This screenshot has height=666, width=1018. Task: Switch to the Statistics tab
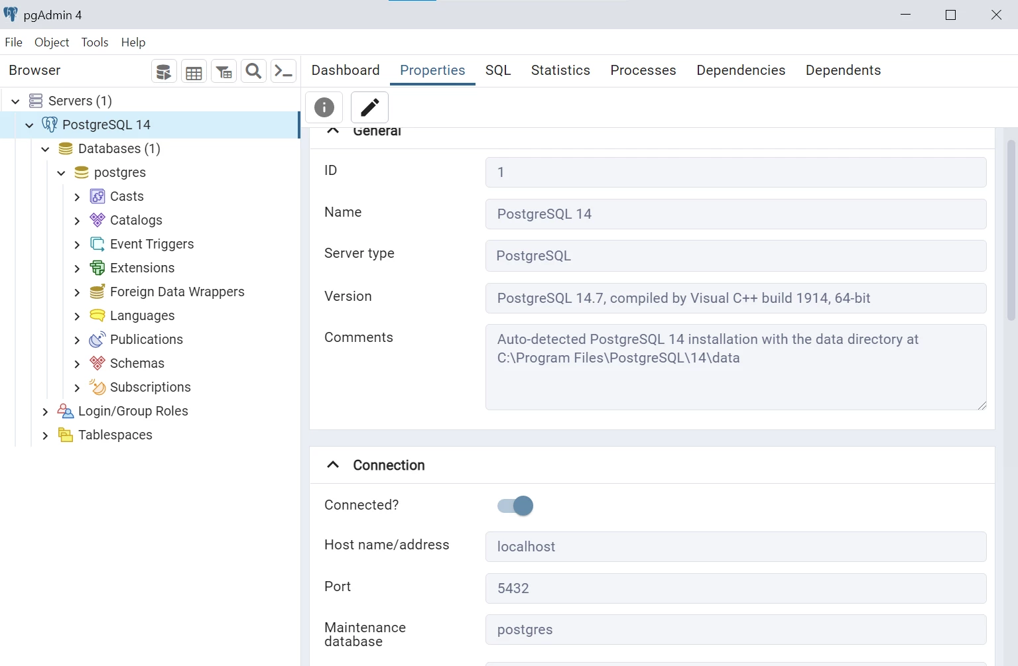pos(560,70)
